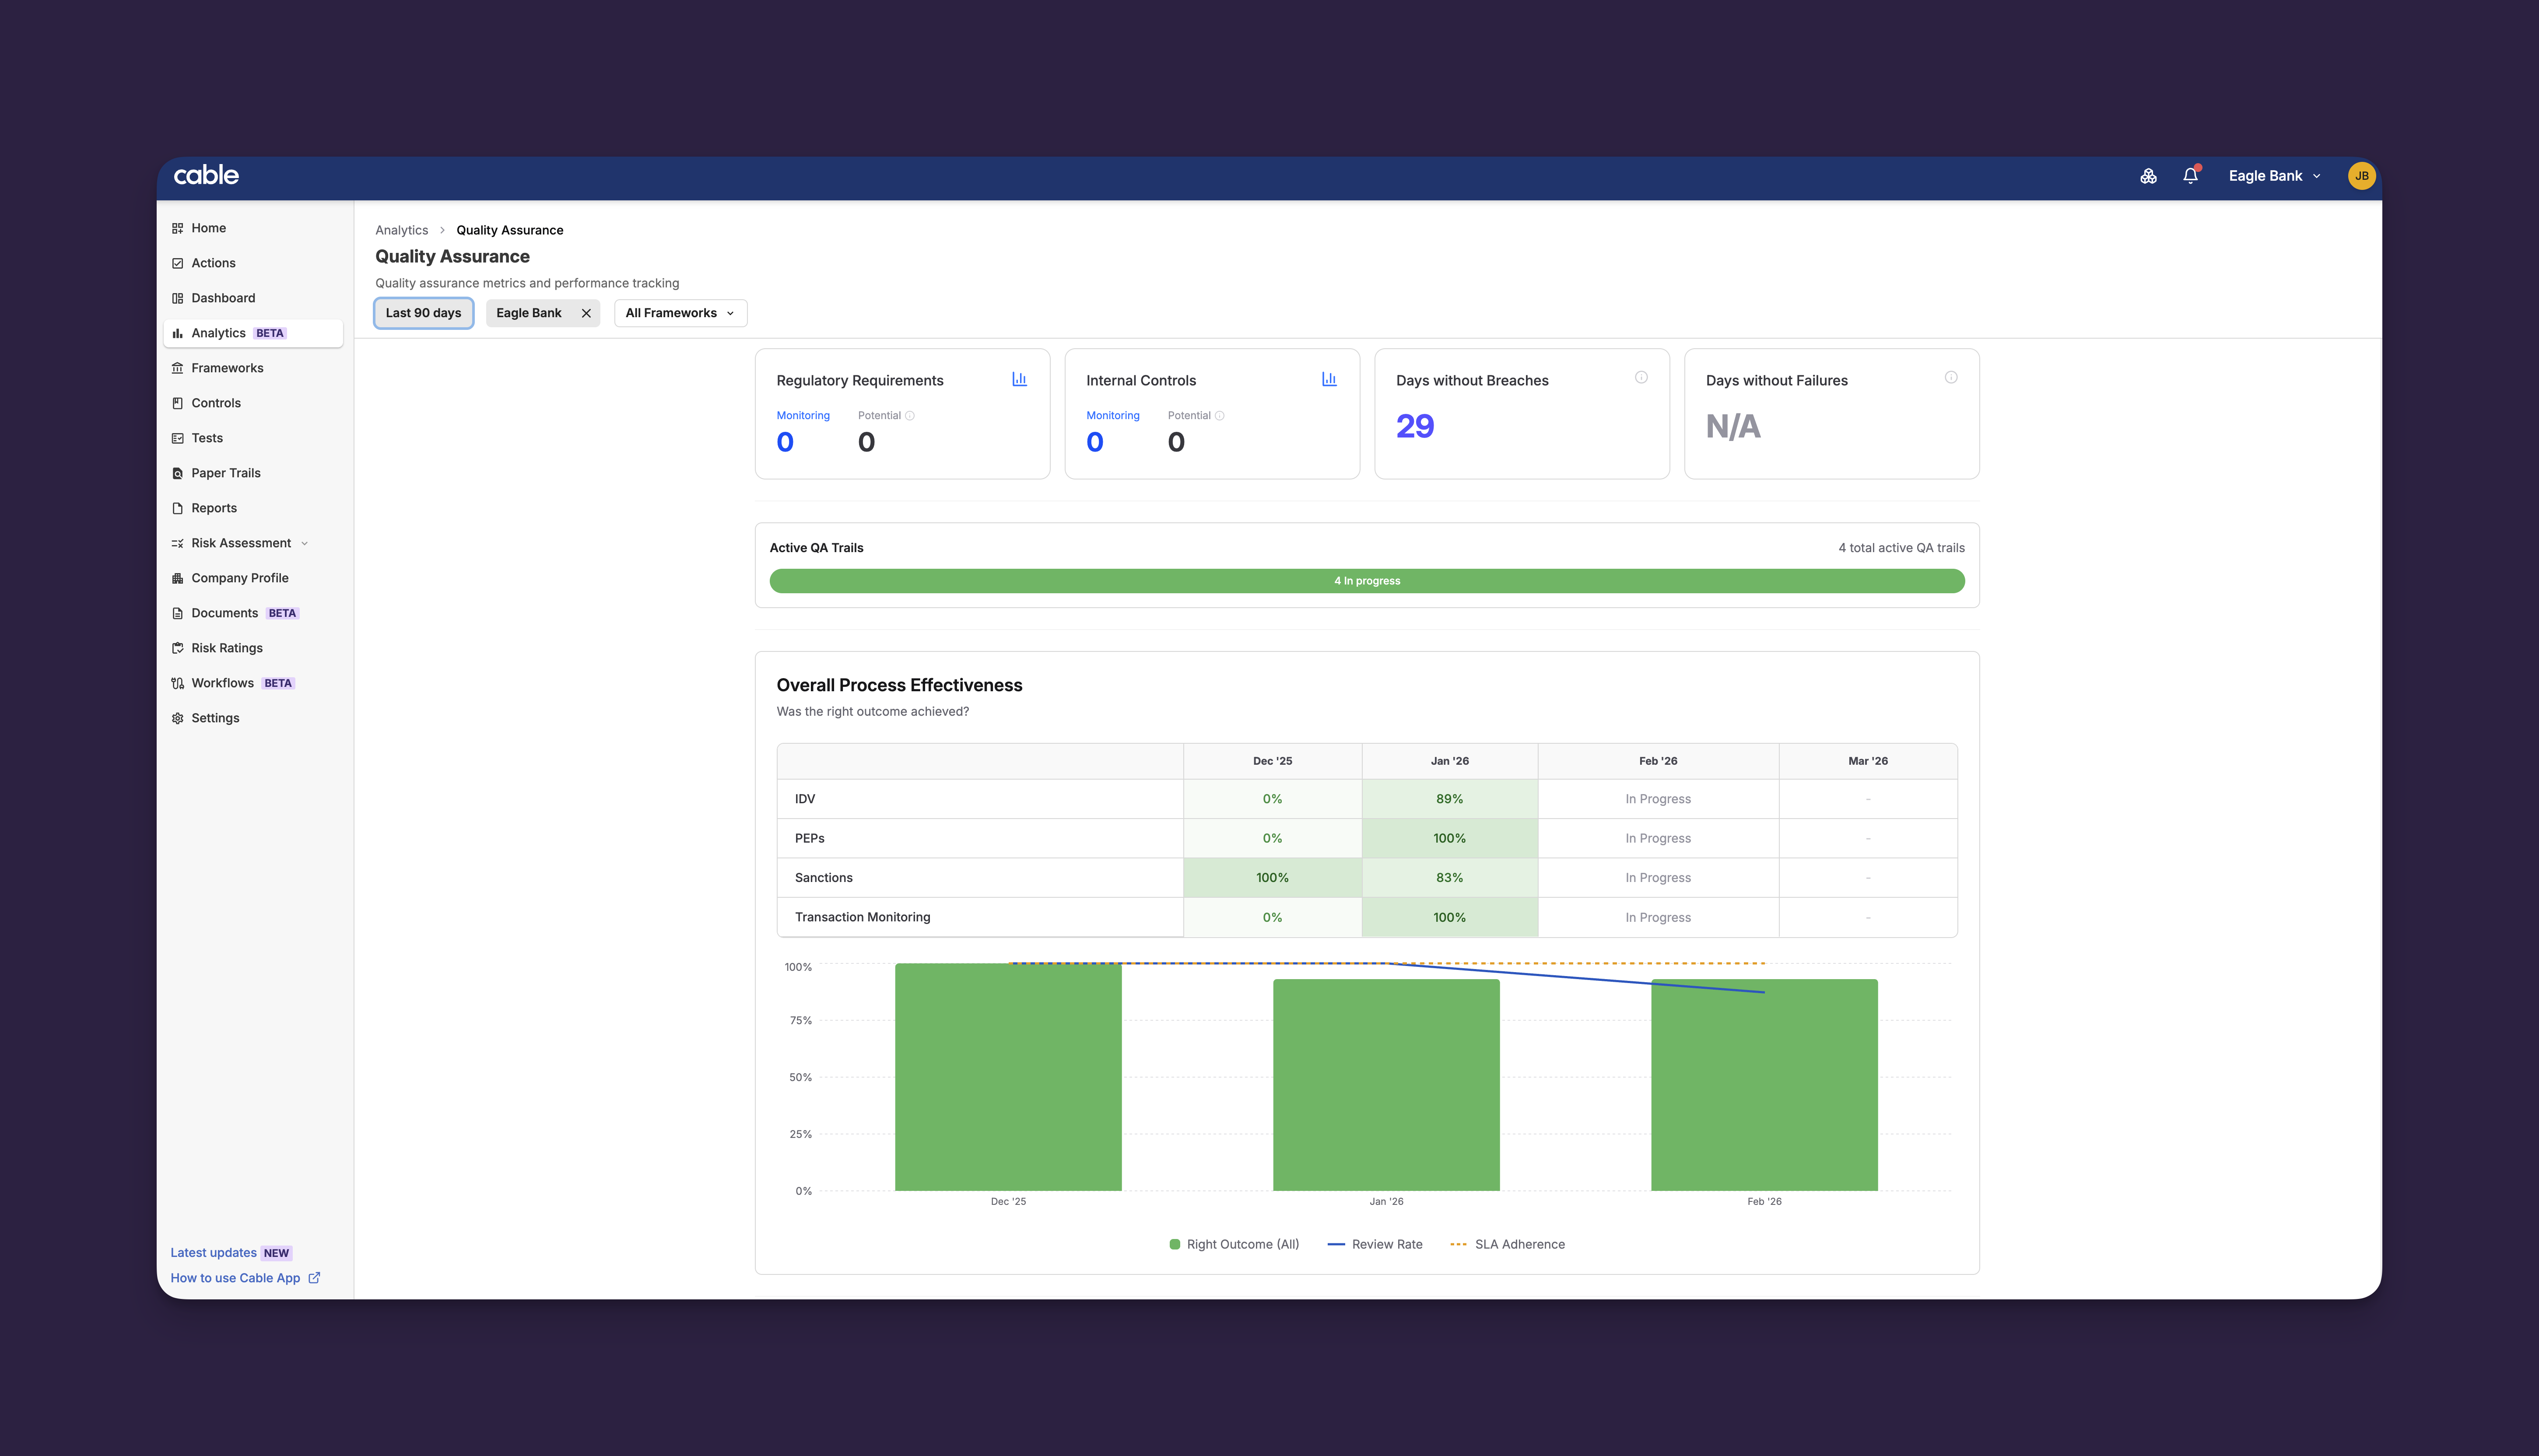Viewport: 2539px width, 1456px height.
Task: Select Frameworks in sidebar
Action: pos(253,368)
